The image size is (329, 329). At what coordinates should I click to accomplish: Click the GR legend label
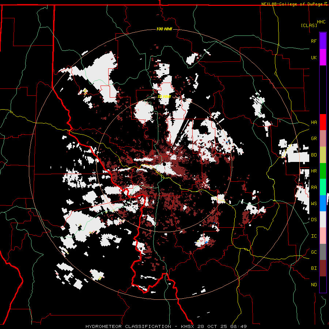pyautogui.click(x=314, y=139)
